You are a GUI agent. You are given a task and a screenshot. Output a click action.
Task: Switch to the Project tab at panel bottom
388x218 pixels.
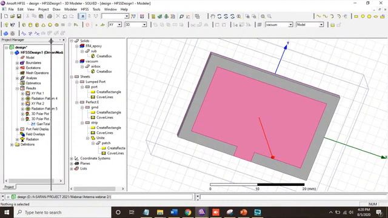9,187
